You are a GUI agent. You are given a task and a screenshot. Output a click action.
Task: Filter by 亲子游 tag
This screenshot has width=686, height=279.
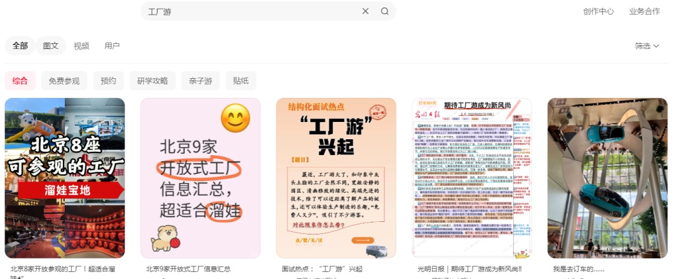pos(200,81)
